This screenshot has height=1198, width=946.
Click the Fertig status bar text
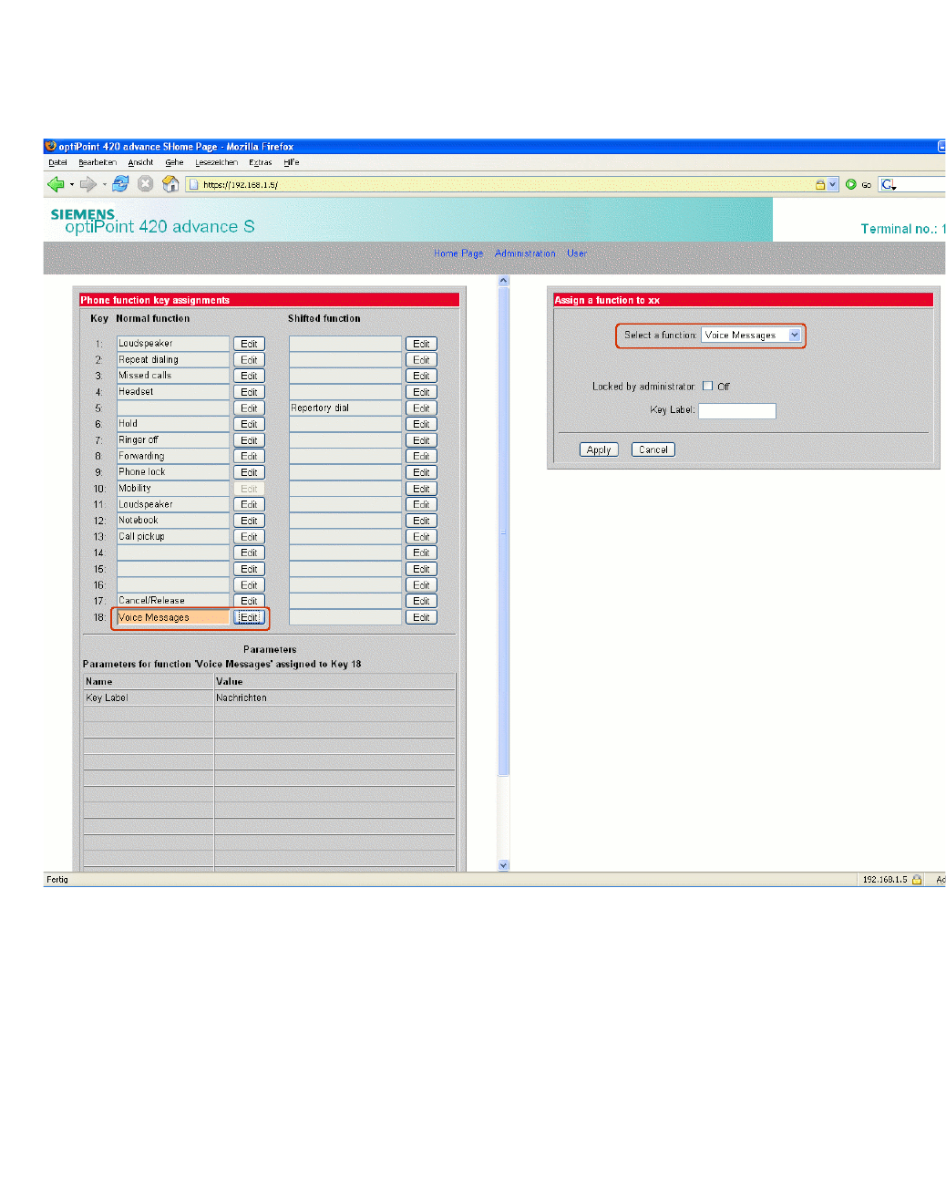click(57, 880)
